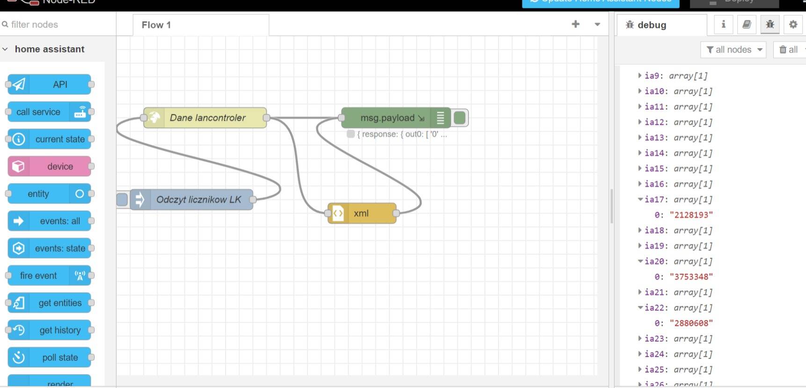Pick the fire event palette node

49,276
